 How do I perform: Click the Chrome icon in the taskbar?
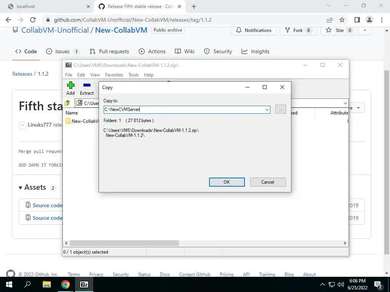click(66, 284)
